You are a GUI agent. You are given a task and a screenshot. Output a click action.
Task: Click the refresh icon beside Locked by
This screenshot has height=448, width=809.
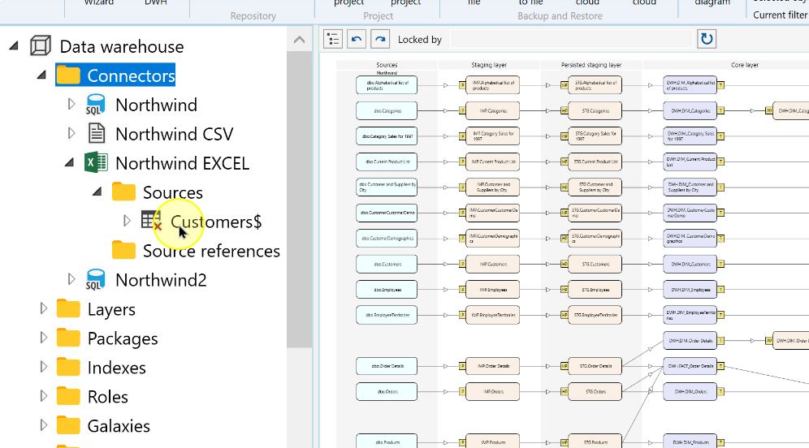pyautogui.click(x=707, y=39)
